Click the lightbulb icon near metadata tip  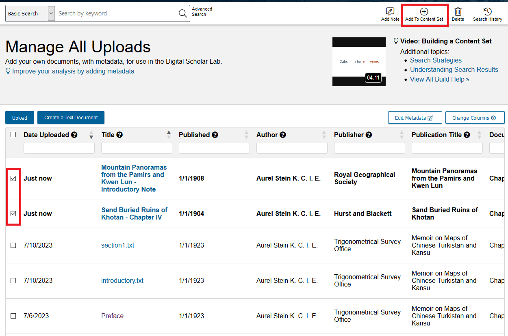coord(7,71)
